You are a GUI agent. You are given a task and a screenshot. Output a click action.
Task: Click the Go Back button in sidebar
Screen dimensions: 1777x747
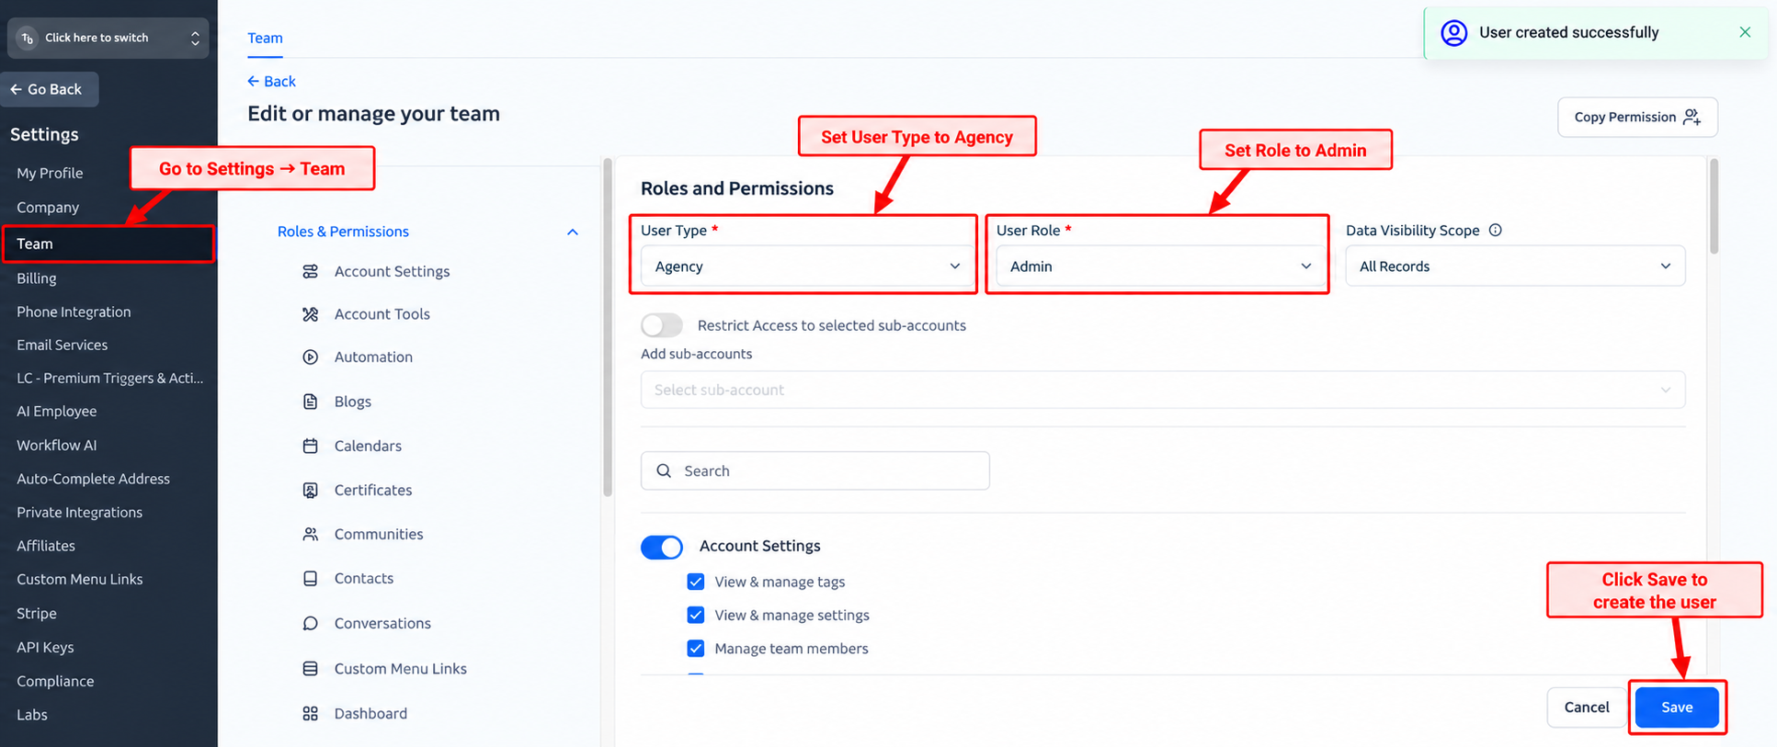tap(48, 89)
